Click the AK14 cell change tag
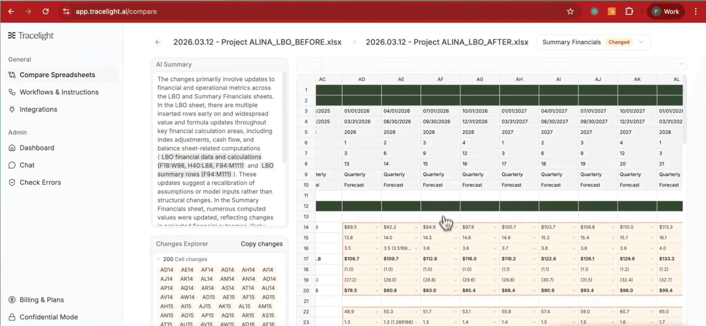The width and height of the screenshot is (706, 326). point(186,279)
